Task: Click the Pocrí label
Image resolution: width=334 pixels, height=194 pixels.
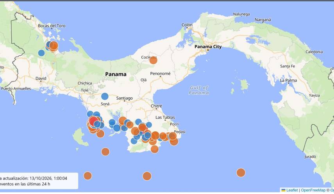Action: pyautogui.click(x=174, y=124)
